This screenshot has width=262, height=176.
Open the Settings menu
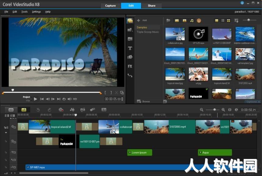tap(37, 12)
